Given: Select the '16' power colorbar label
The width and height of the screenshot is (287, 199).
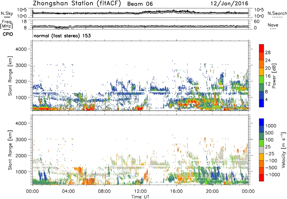Looking at the screenshot, I should [x=268, y=76].
